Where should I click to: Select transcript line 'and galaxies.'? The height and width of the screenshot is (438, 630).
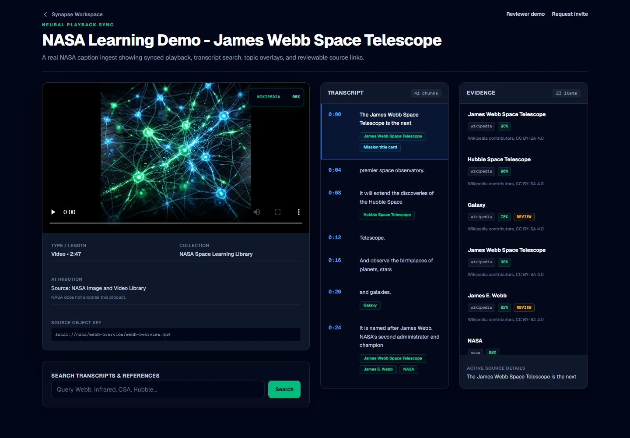pyautogui.click(x=375, y=292)
